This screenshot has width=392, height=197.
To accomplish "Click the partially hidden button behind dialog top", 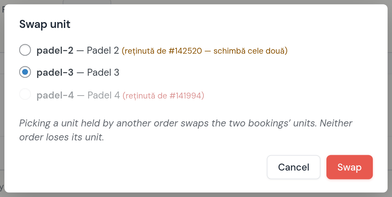I will click(87, 2).
